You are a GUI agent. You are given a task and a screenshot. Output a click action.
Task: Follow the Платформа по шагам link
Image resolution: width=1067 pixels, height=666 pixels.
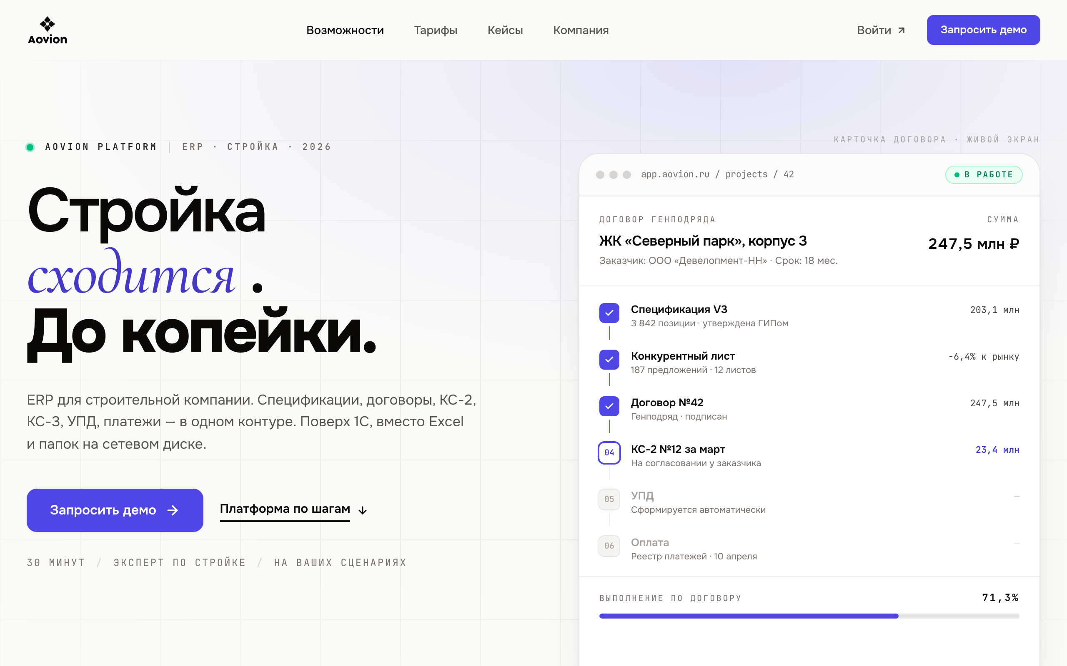point(285,509)
